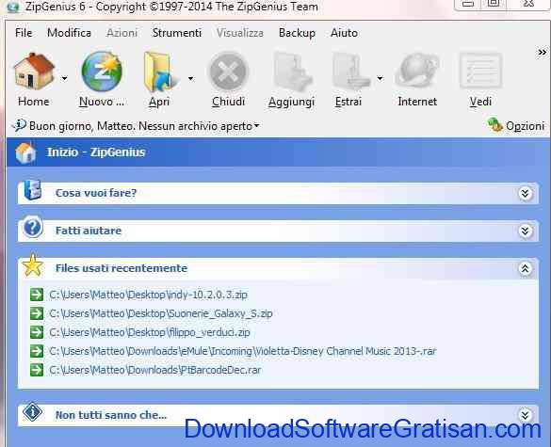The height and width of the screenshot is (447, 551).
Task: Open the Strumenti menu
Action: pyautogui.click(x=177, y=33)
